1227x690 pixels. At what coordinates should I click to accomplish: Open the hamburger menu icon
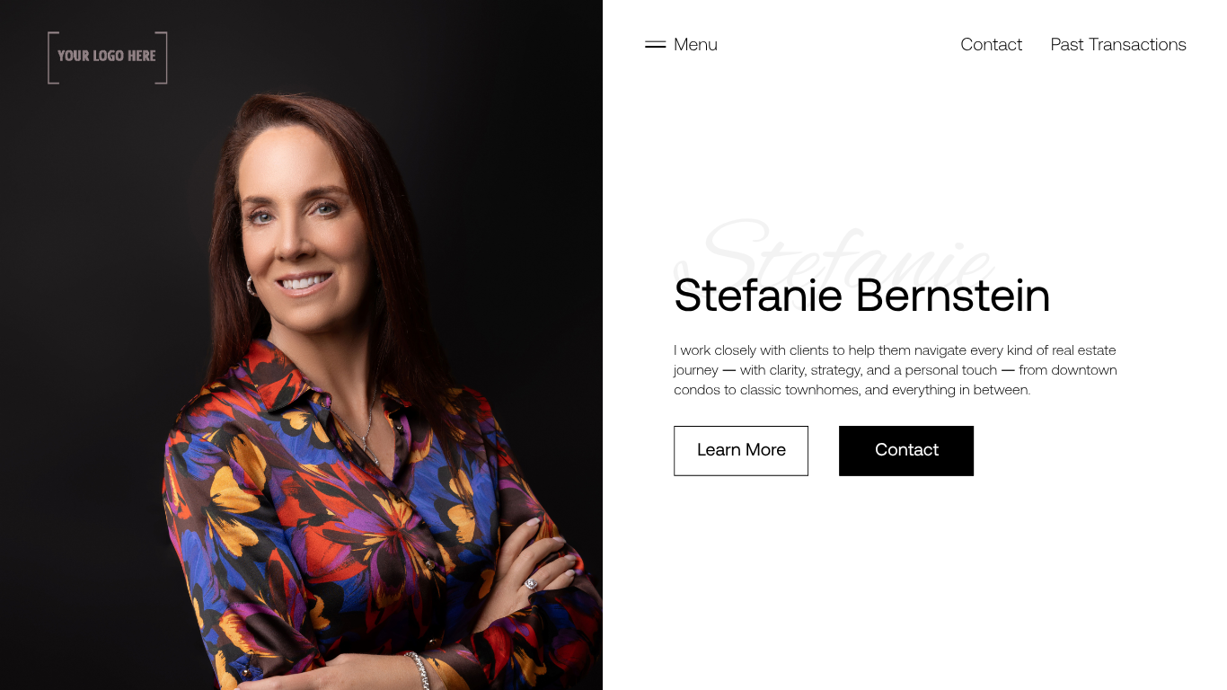[655, 44]
